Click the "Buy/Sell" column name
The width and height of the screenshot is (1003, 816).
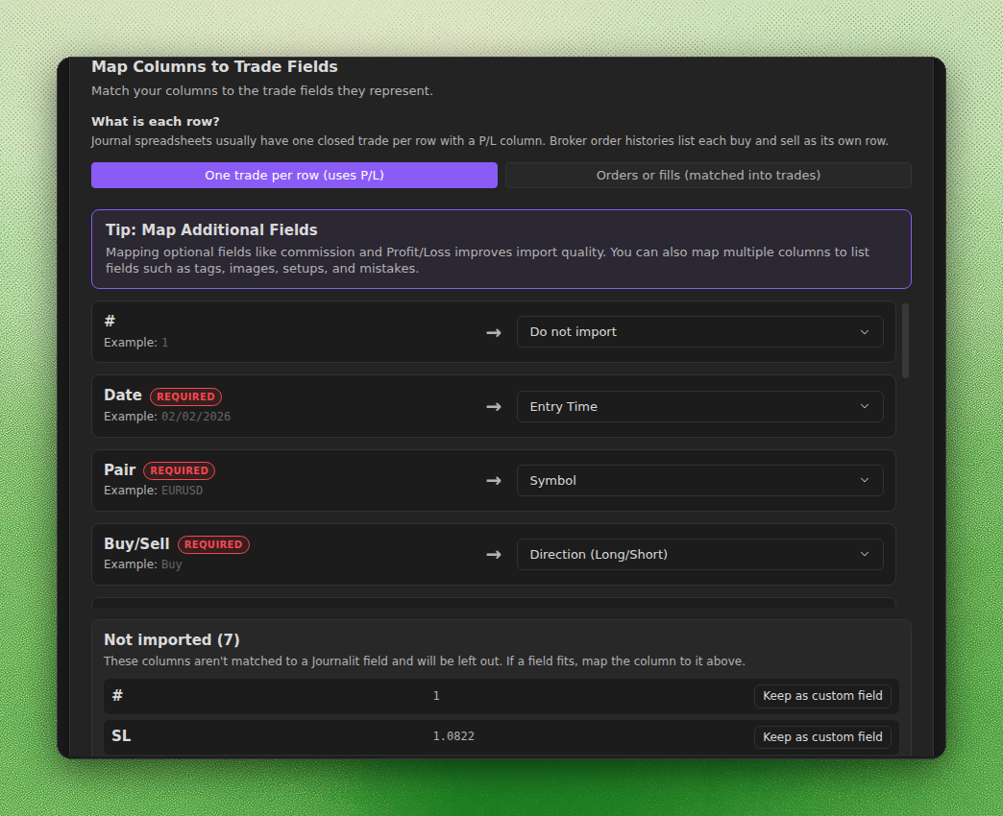(x=136, y=543)
